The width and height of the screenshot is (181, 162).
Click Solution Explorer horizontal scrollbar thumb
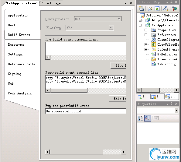[150, 90]
